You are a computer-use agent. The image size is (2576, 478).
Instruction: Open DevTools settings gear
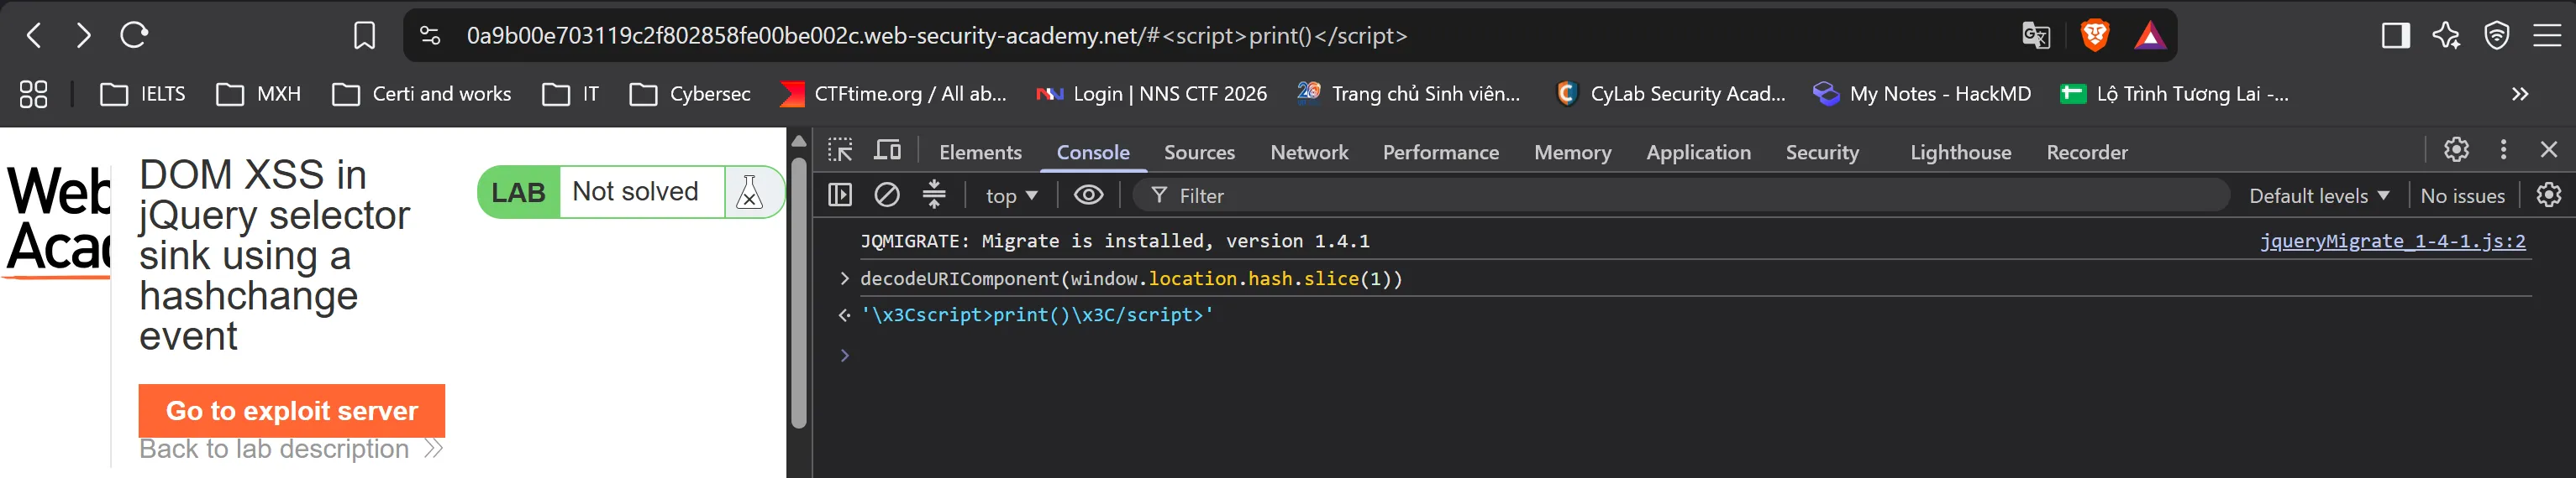click(x=2456, y=149)
